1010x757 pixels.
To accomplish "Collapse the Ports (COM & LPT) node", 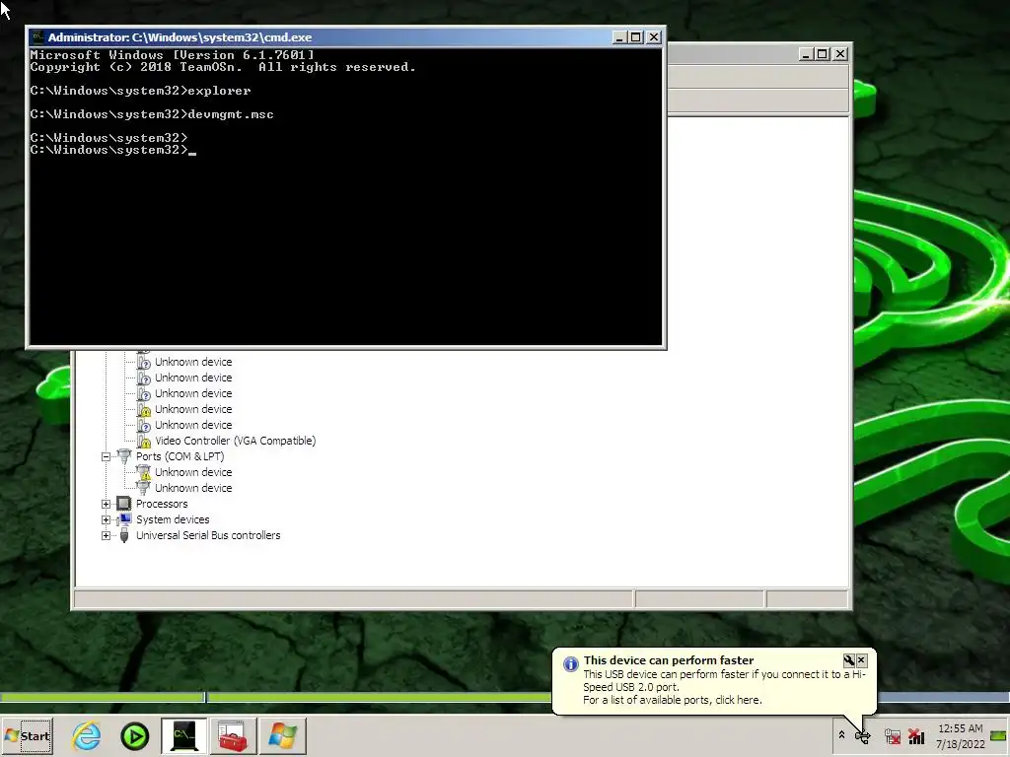I will pos(107,456).
